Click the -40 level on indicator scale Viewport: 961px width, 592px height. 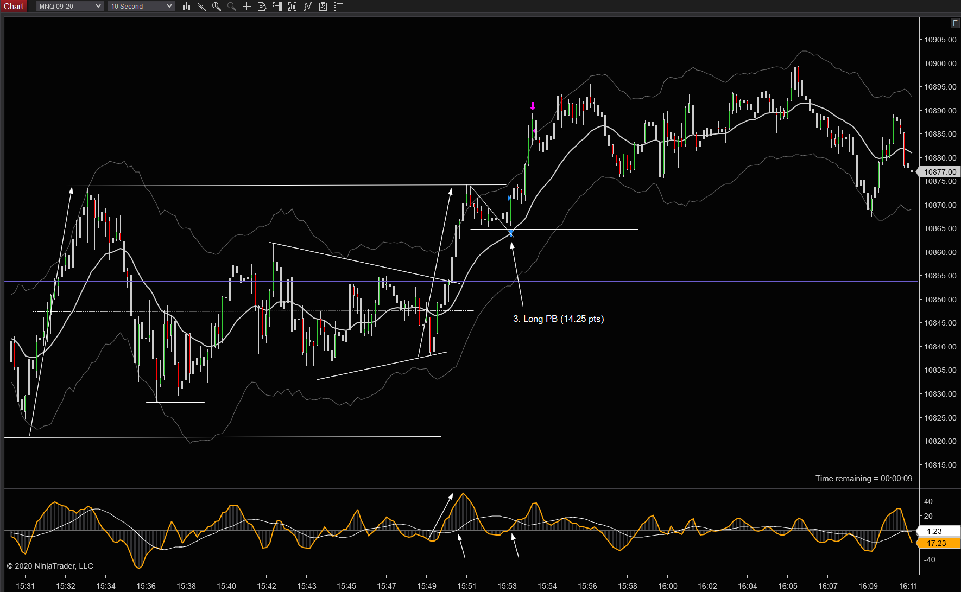tap(930, 559)
